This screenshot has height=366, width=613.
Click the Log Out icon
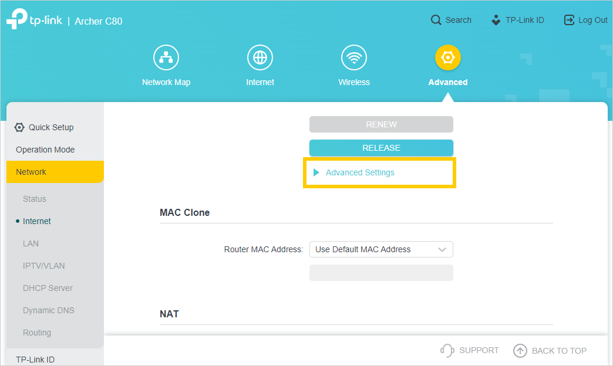pyautogui.click(x=569, y=20)
